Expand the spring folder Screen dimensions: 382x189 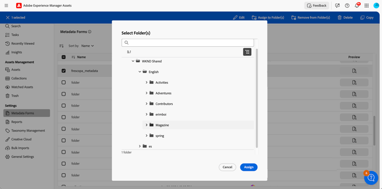[x=147, y=136]
